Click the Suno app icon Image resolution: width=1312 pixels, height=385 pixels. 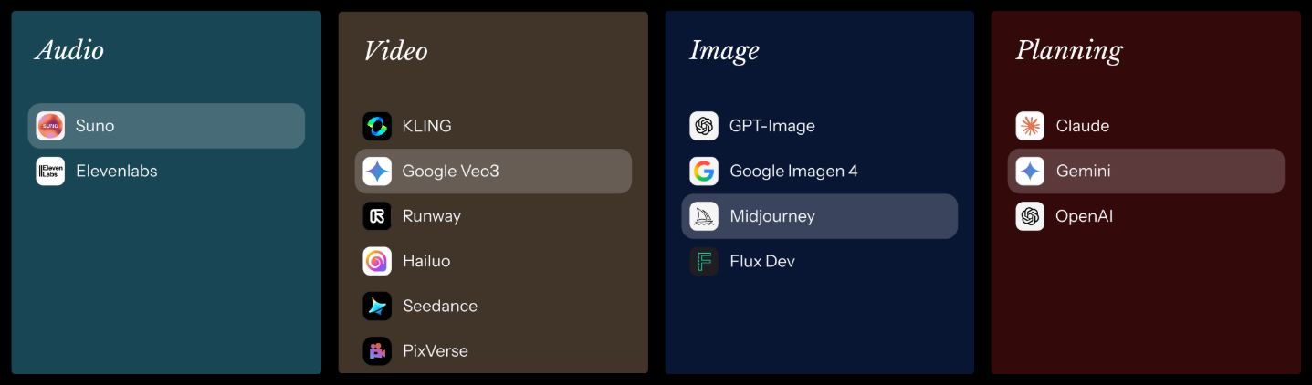click(x=50, y=126)
